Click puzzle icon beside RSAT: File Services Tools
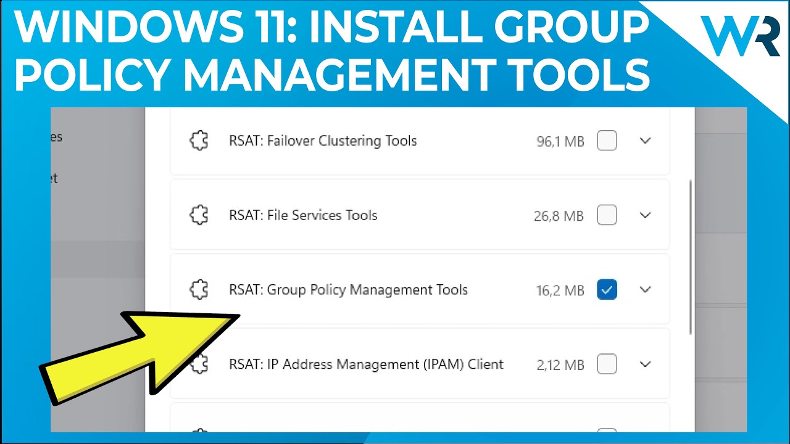790x444 pixels. click(199, 215)
